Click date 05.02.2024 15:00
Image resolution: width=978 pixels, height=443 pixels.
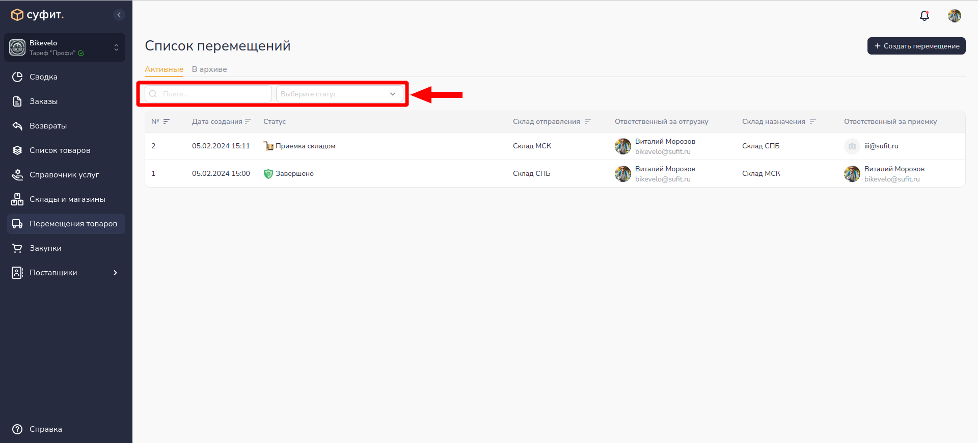coord(221,173)
